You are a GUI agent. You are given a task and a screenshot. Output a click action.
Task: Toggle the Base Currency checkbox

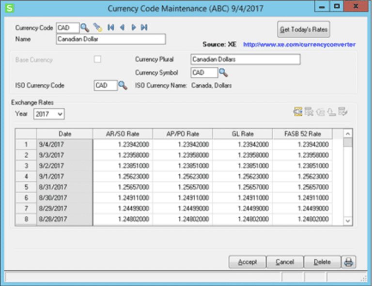click(98, 60)
